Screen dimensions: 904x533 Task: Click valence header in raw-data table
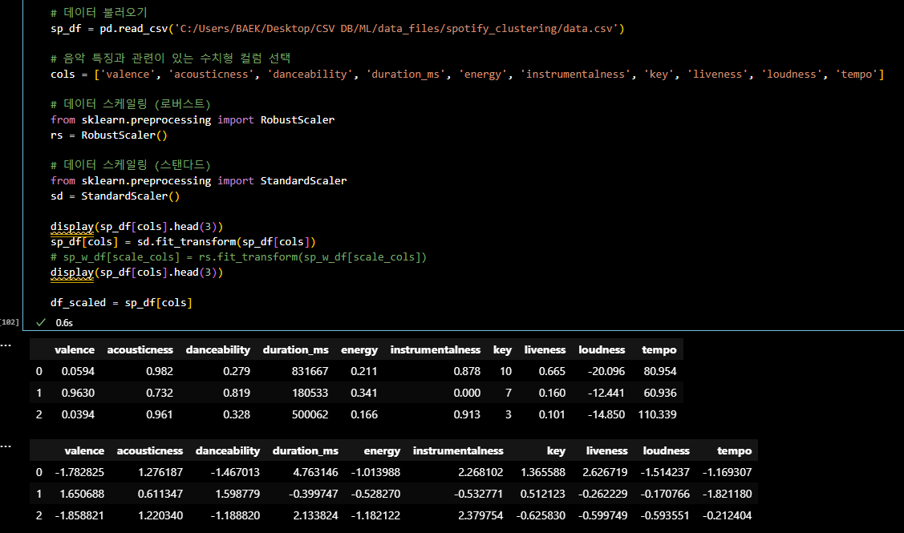pyautogui.click(x=75, y=349)
